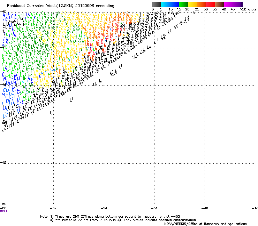Screen dimensions: 258x226
Task: Click the note line 'Times are GMT'
Action: click(x=67, y=217)
